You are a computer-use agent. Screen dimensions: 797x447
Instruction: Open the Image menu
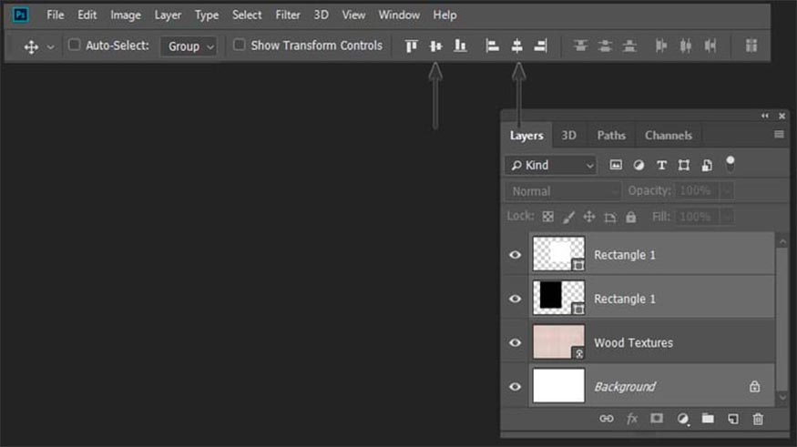[x=126, y=15]
